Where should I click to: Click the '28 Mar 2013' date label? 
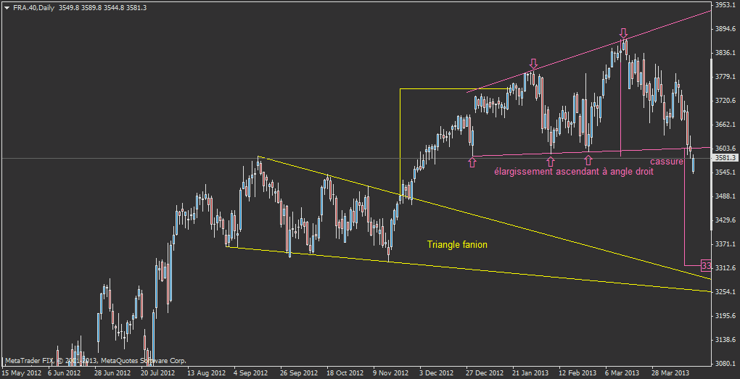pos(670,372)
